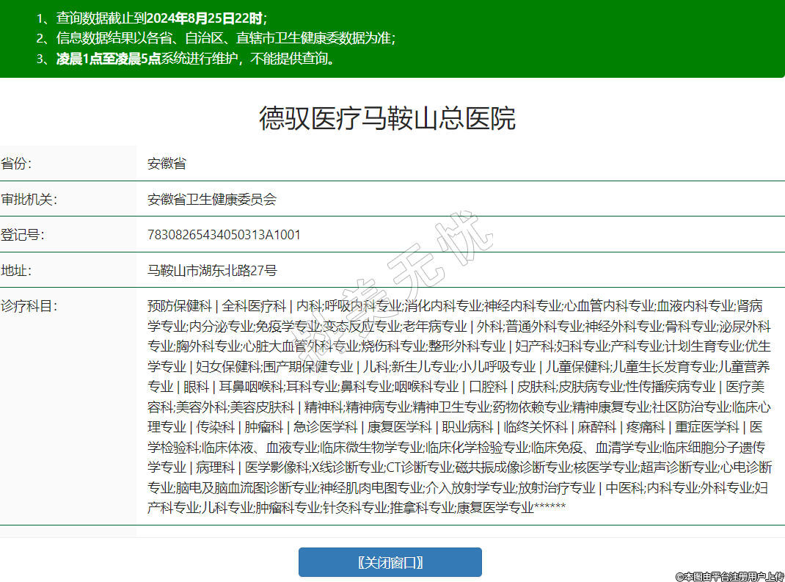Click the province value 安徽省

[167, 164]
